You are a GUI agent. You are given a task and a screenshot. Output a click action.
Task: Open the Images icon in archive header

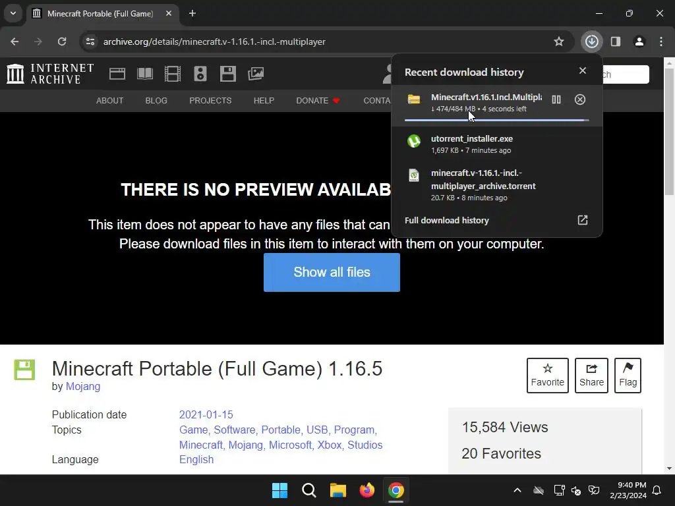pos(256,74)
